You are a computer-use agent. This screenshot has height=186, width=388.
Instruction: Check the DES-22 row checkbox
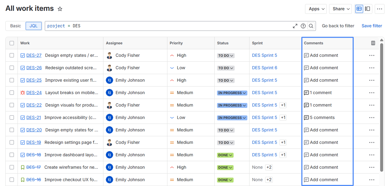pyautogui.click(x=12, y=105)
